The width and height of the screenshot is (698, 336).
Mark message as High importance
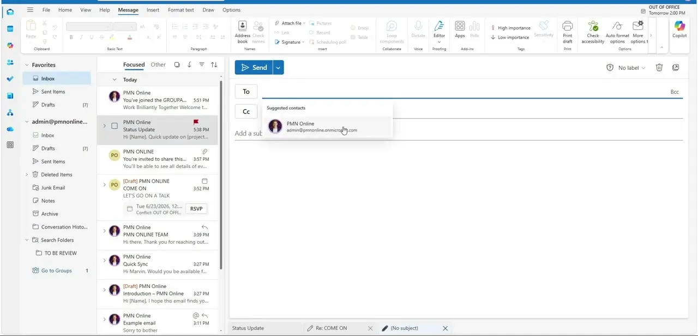510,28
